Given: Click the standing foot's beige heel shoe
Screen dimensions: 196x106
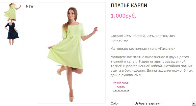Looking at the screenshot, I should click(x=71, y=97).
